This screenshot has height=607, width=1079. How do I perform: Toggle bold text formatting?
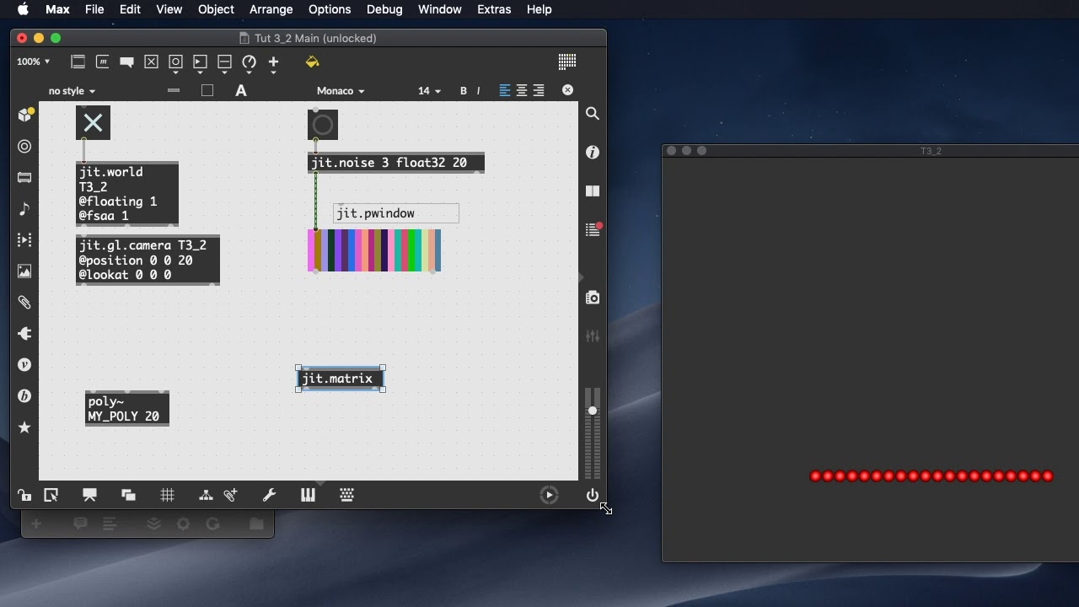[463, 91]
